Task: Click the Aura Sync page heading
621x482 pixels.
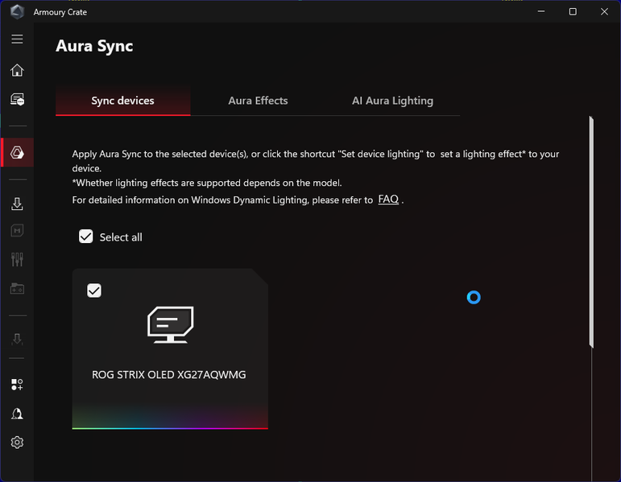Action: [x=94, y=46]
